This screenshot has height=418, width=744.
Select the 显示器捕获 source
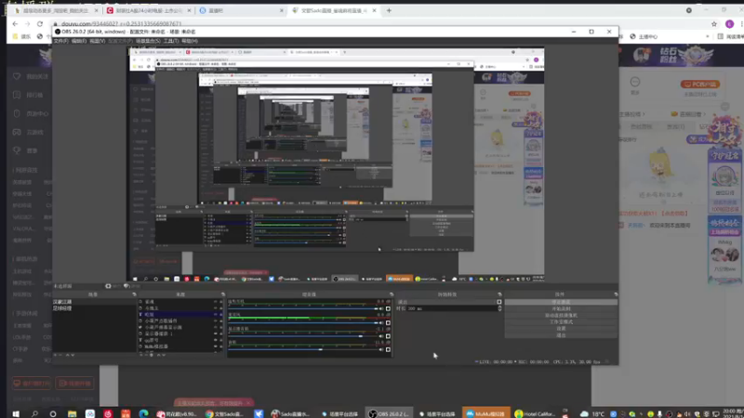[158, 333]
